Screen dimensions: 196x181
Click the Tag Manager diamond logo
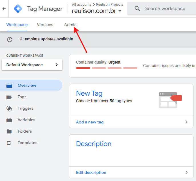(x=18, y=9)
